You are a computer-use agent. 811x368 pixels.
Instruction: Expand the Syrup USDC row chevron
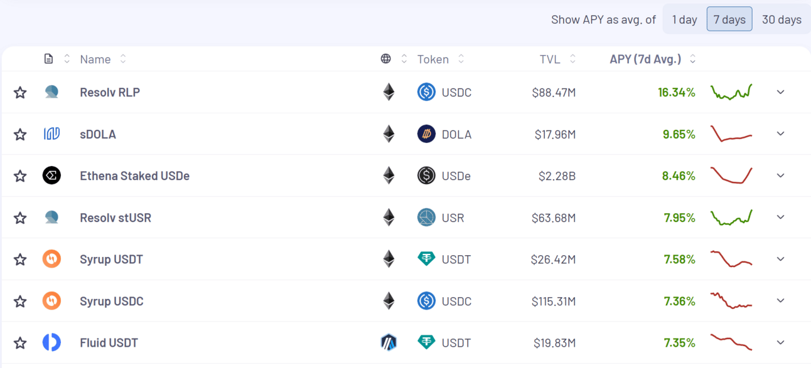pos(780,301)
